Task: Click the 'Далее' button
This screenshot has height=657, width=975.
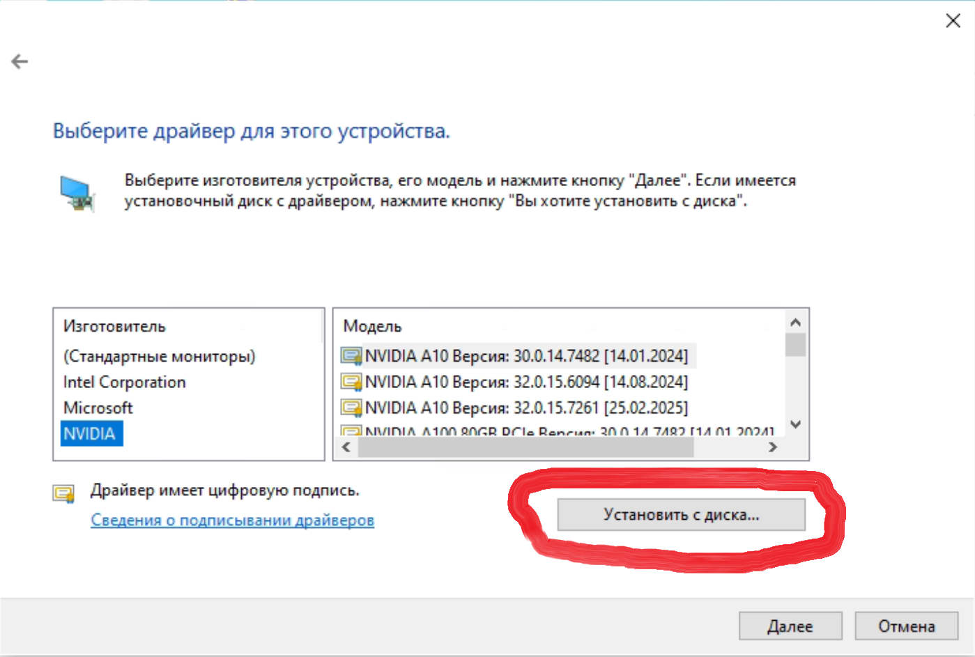Action: point(790,626)
